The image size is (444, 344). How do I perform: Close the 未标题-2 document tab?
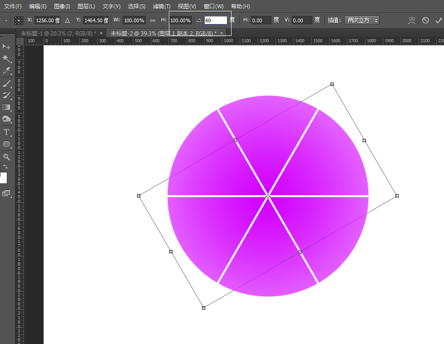coord(222,33)
